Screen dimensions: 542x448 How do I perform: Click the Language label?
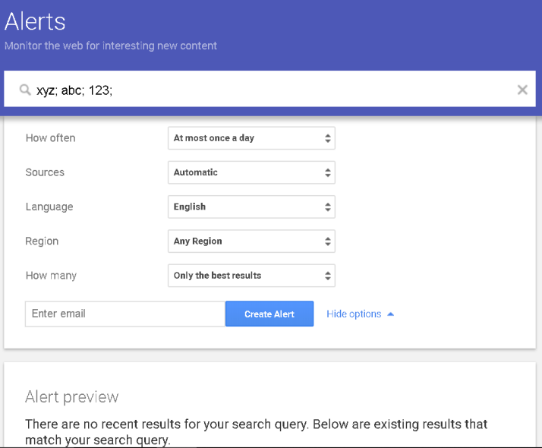pos(49,207)
